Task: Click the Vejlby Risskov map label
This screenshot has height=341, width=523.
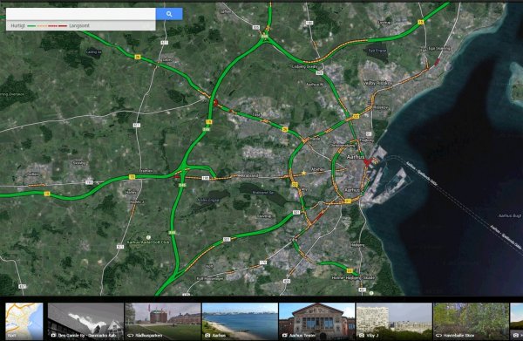Action: [x=377, y=83]
